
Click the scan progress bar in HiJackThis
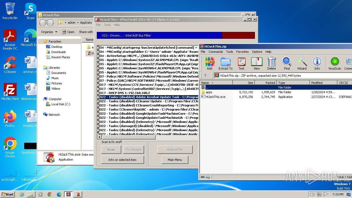coord(176,35)
